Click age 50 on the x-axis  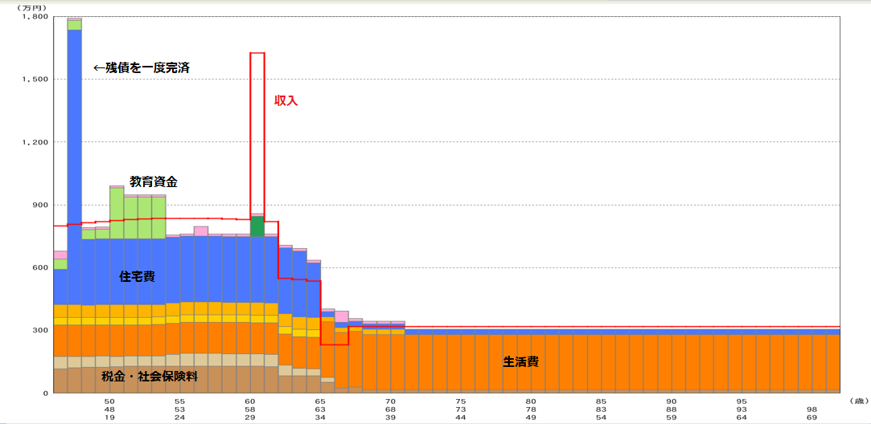109,401
